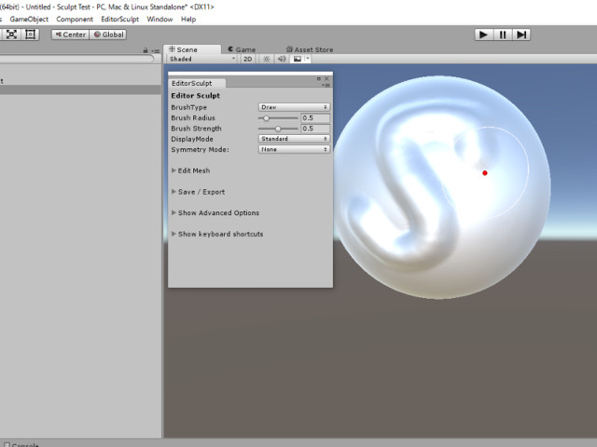The width and height of the screenshot is (597, 447).
Task: Click the Brush Radius value field
Action: click(x=315, y=118)
